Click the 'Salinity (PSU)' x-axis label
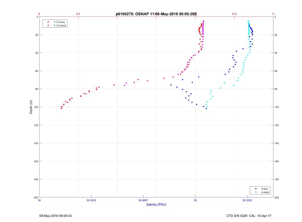Image resolution: width=302 pixels, height=222 pixels. pyautogui.click(x=156, y=205)
